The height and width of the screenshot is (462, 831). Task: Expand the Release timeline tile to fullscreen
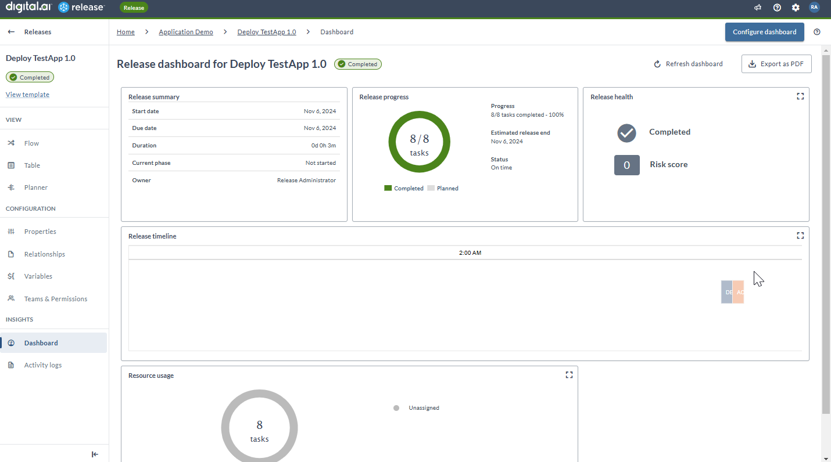coord(800,236)
